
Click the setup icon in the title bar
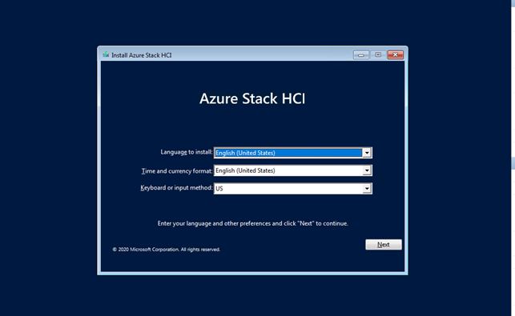106,54
